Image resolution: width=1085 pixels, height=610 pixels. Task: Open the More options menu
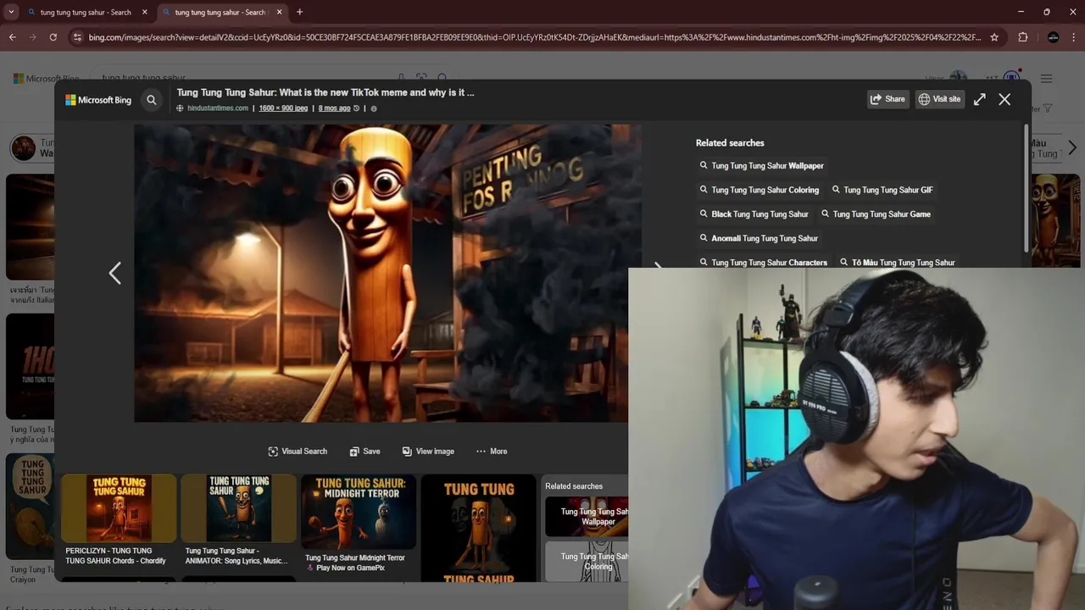[x=492, y=452]
